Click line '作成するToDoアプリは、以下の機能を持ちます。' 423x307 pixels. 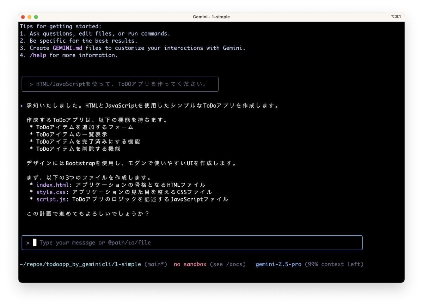97,120
